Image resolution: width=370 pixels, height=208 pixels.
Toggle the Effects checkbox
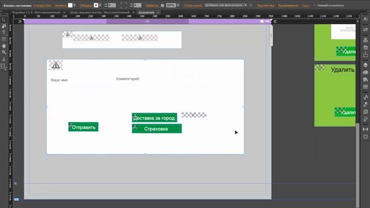point(162,5)
